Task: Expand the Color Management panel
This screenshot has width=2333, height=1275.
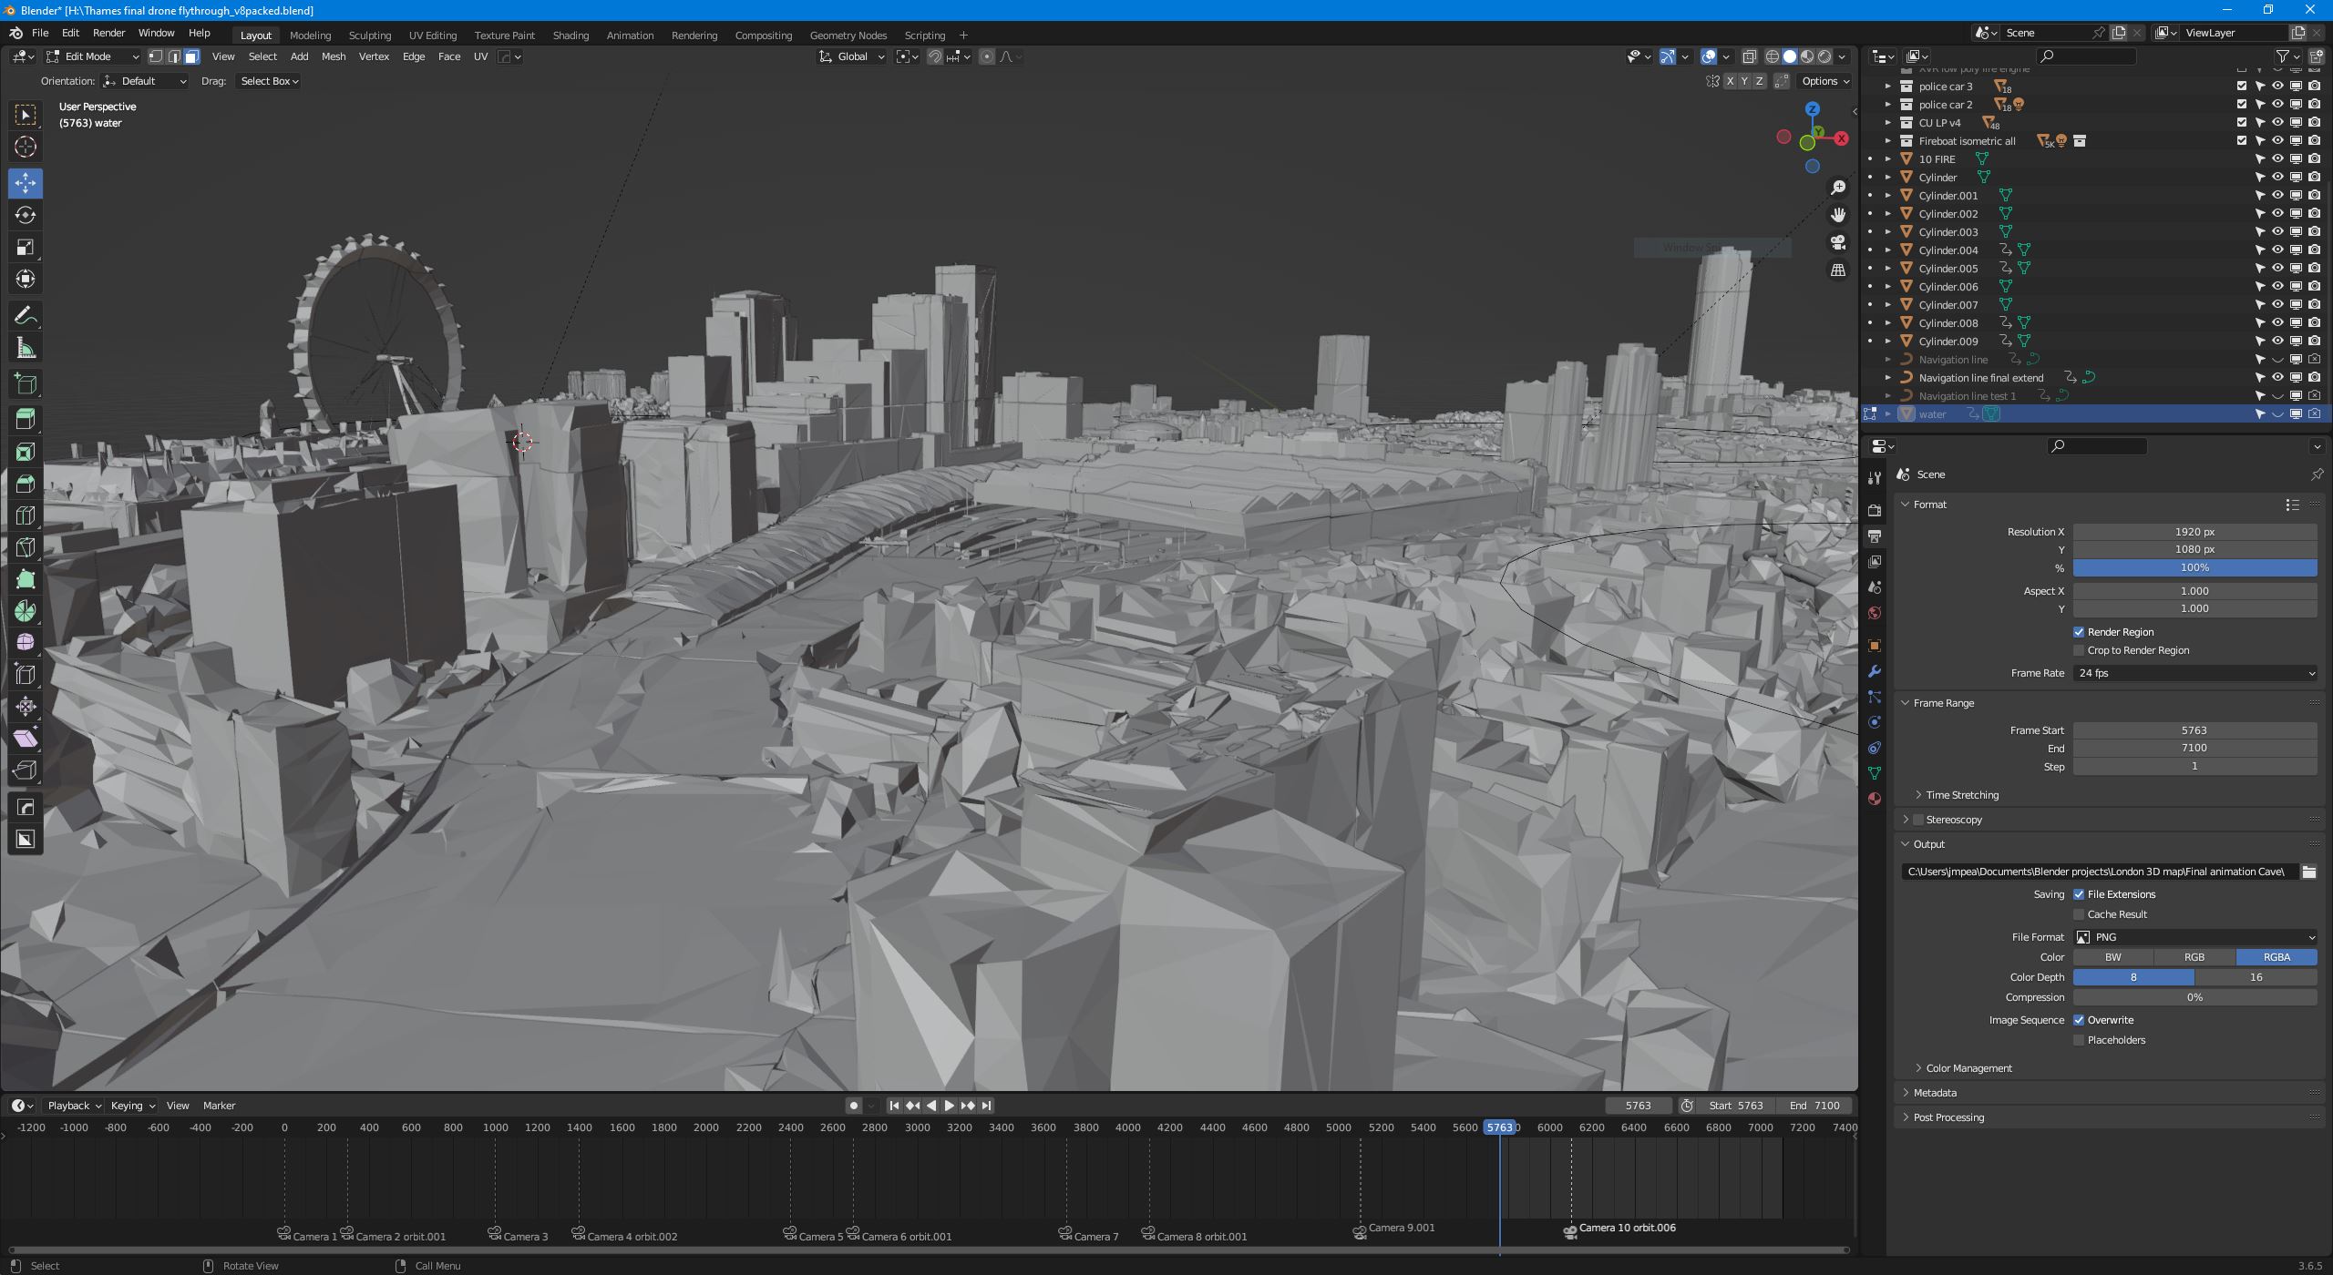Action: [x=1968, y=1068]
